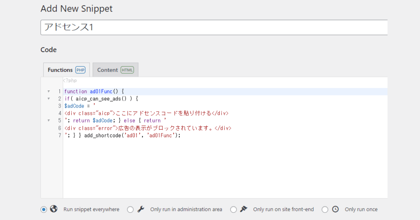Click the globe icon beside Run snippet everywhere
This screenshot has width=420, height=220.
53,209
